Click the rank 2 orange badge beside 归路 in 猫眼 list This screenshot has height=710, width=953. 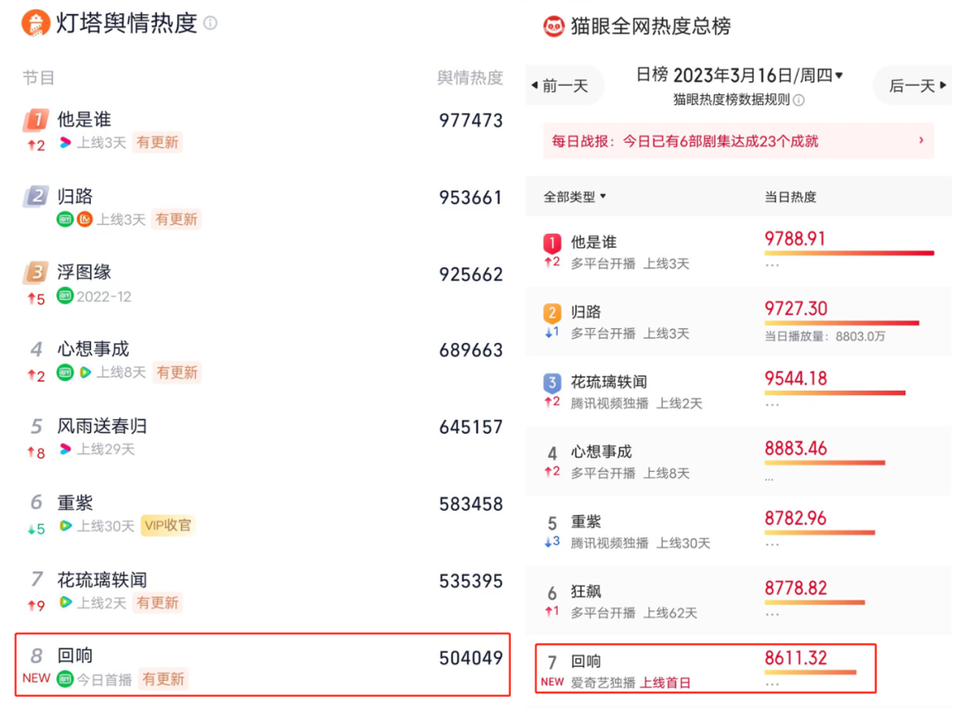pyautogui.click(x=552, y=312)
